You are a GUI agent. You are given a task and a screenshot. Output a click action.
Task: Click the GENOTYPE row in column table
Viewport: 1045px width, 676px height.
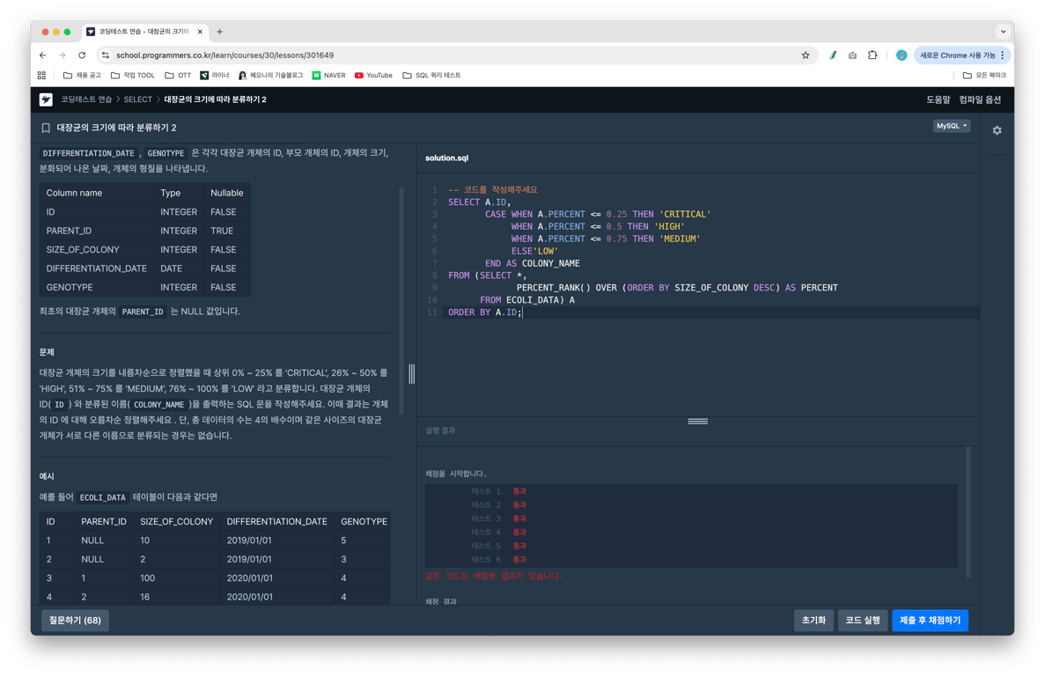tap(144, 287)
